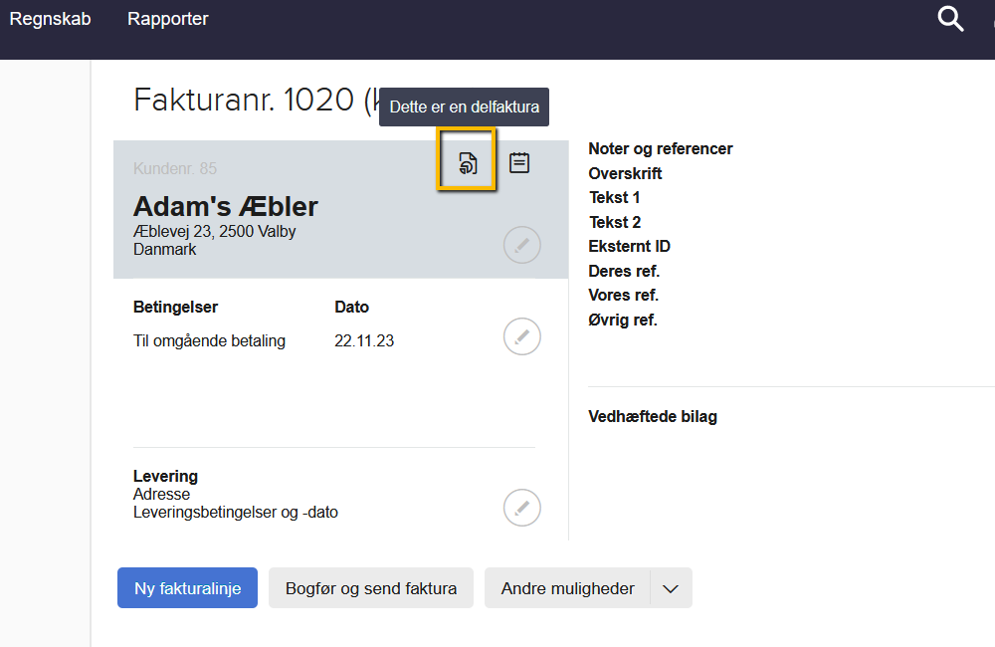
Task: Click Bogfør og send faktura
Action: [370, 587]
